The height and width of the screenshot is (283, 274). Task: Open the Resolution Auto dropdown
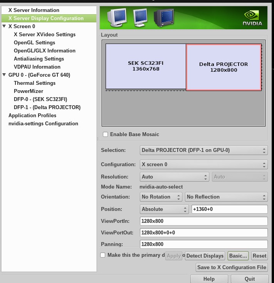pyautogui.click(x=174, y=177)
